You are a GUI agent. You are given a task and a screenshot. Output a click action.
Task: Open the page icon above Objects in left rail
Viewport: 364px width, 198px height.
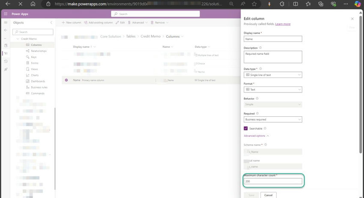[x=6, y=45]
